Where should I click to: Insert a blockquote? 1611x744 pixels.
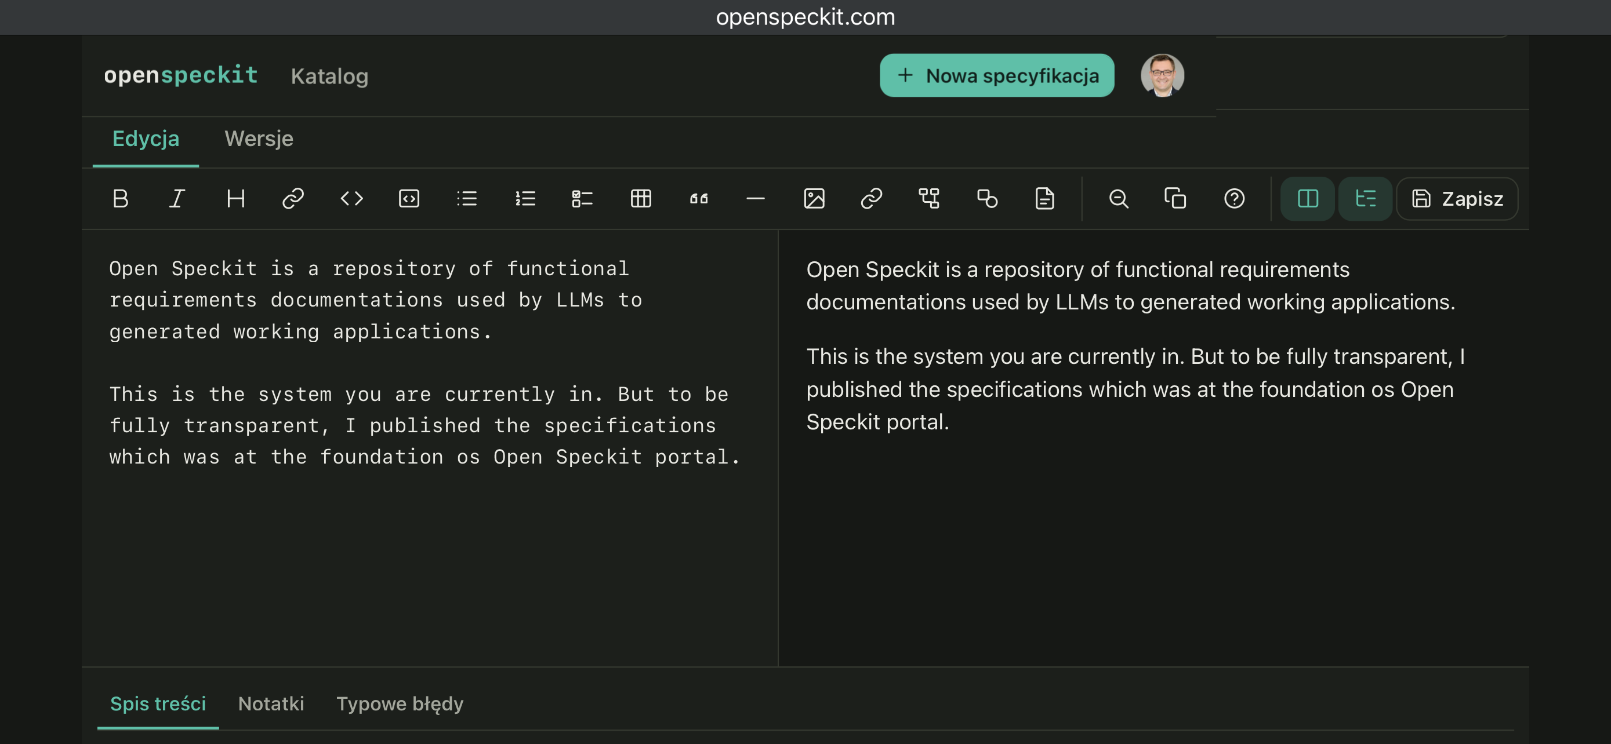(x=699, y=199)
